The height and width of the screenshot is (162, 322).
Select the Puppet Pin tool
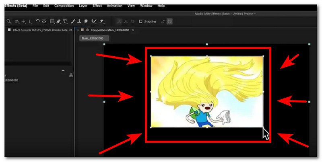pyautogui.click(x=102, y=21)
